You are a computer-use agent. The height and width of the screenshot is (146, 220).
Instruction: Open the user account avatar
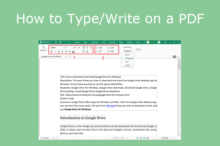[159, 42]
